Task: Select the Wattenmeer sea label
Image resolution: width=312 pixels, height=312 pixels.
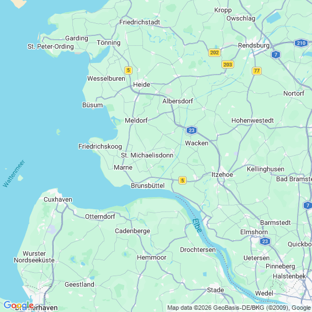Action: tap(14, 173)
